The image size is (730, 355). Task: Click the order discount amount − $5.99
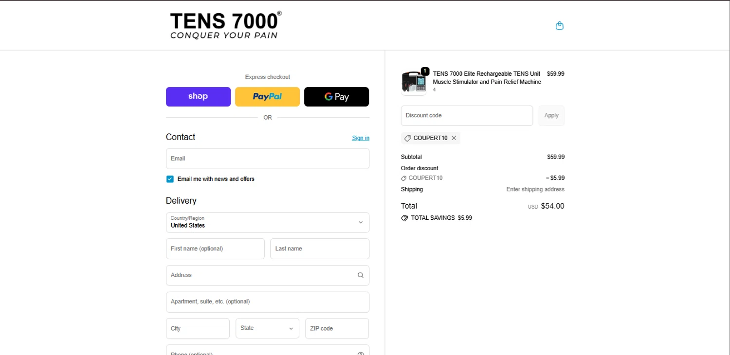pyautogui.click(x=555, y=178)
